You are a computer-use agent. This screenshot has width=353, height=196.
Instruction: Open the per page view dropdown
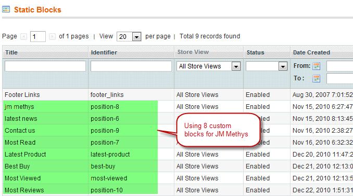click(129, 36)
